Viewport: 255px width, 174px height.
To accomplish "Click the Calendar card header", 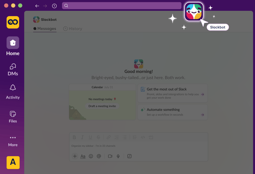I will pos(102,87).
